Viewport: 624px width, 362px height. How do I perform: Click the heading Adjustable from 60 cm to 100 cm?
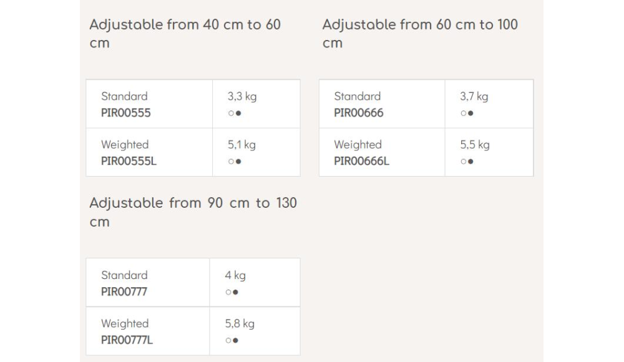420,34
